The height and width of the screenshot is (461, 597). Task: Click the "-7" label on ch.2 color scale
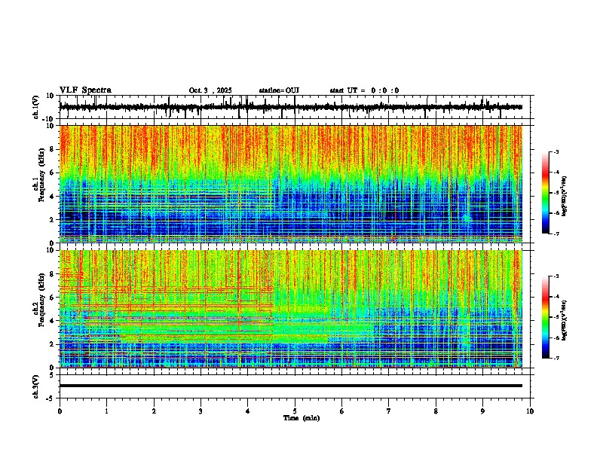[556, 359]
